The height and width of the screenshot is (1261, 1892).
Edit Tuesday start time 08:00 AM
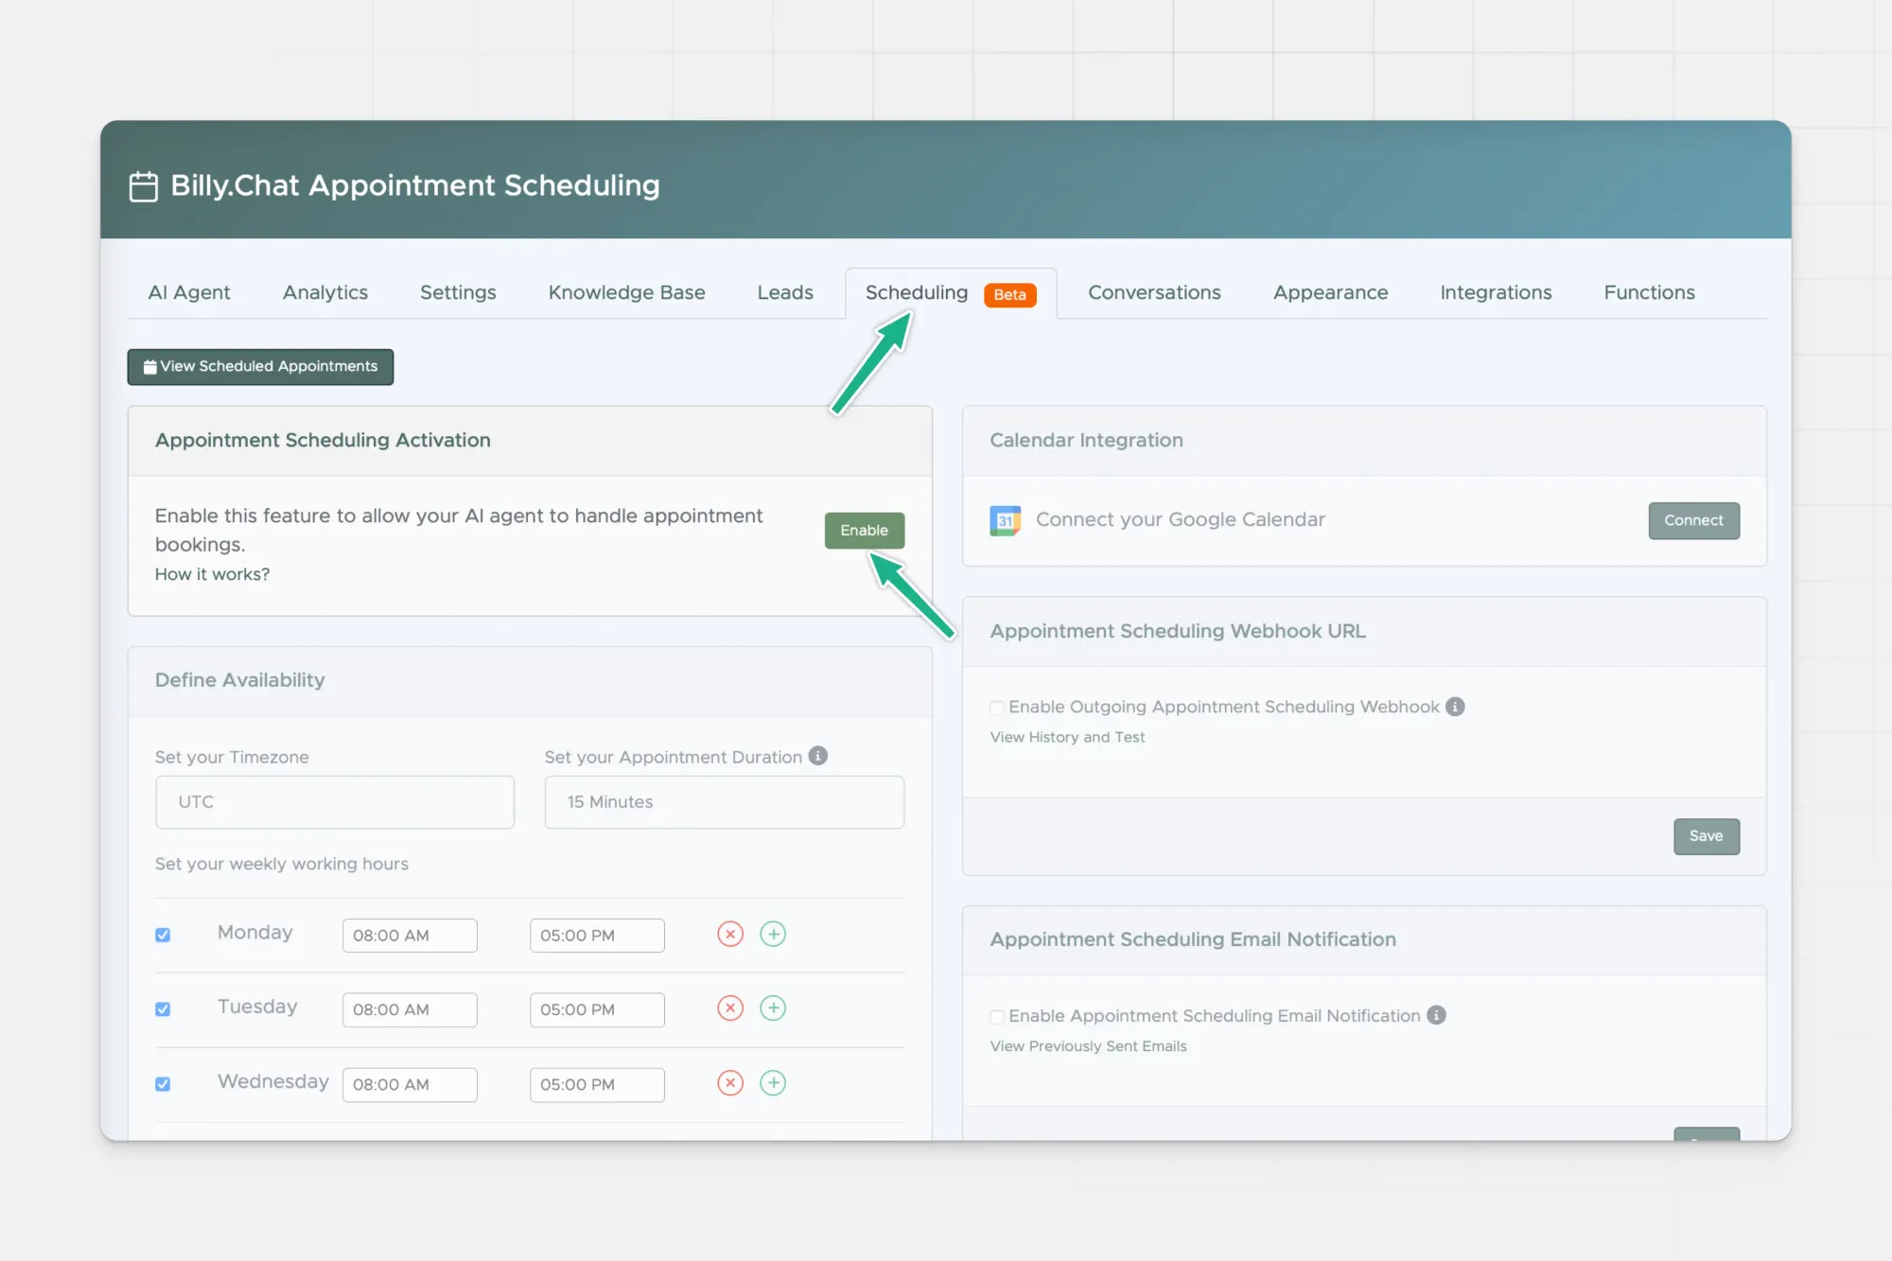coord(410,1009)
